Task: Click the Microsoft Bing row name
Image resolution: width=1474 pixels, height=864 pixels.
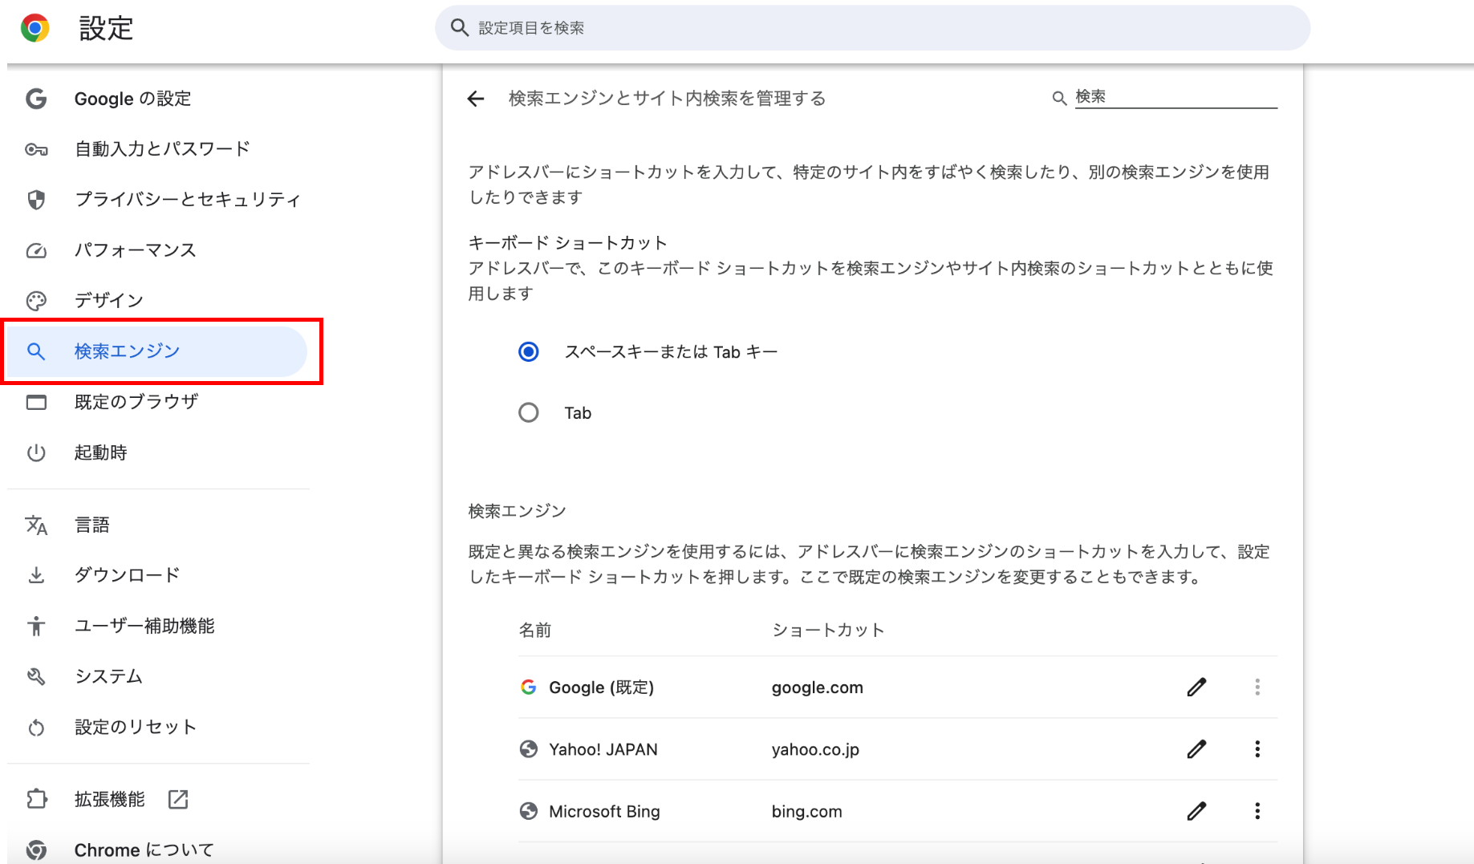Action: 604,811
